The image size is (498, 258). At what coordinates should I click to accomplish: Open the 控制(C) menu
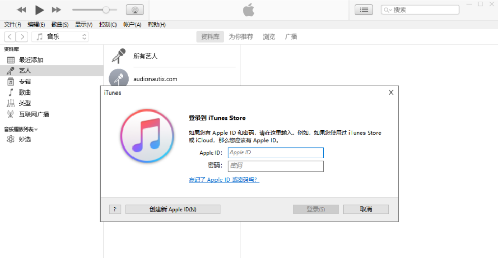click(108, 24)
